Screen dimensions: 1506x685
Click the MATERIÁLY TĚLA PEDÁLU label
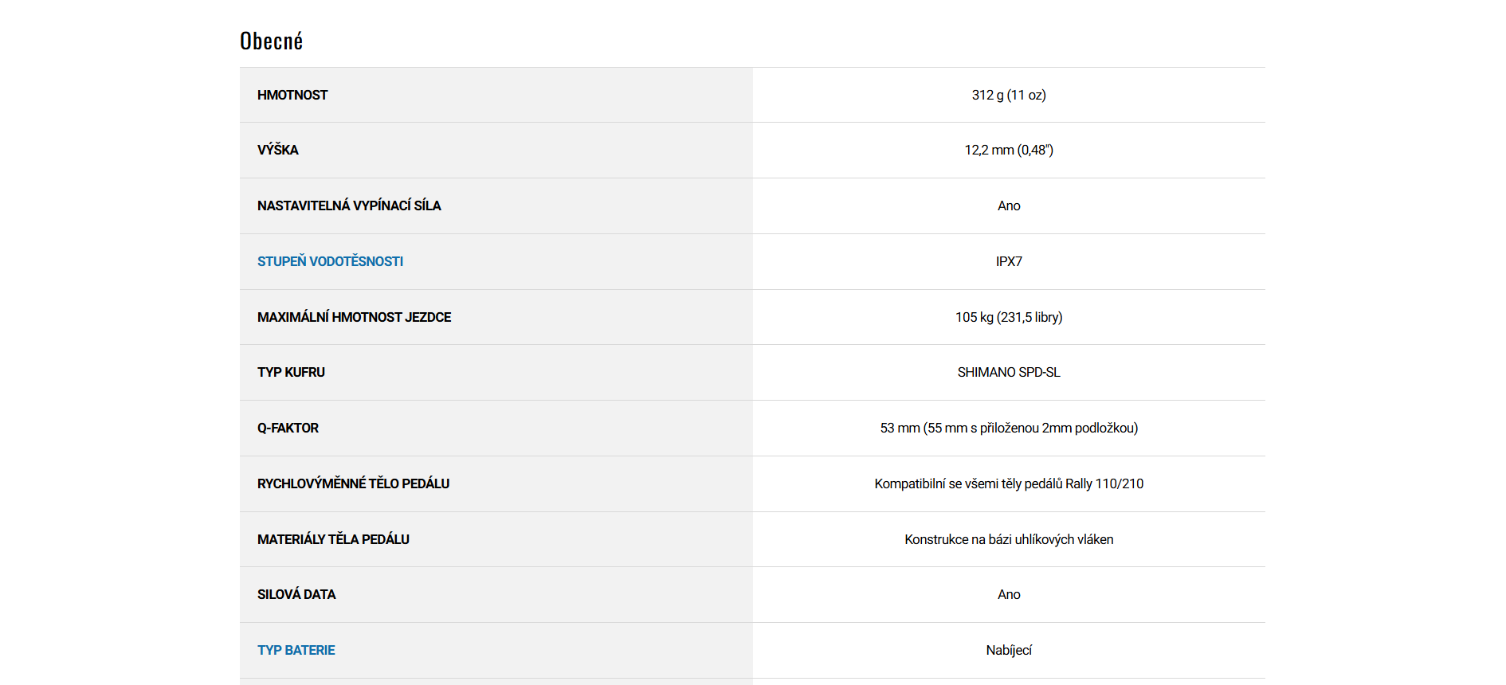333,539
